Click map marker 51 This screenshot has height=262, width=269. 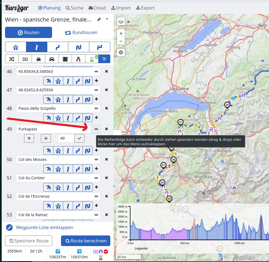(x=180, y=122)
